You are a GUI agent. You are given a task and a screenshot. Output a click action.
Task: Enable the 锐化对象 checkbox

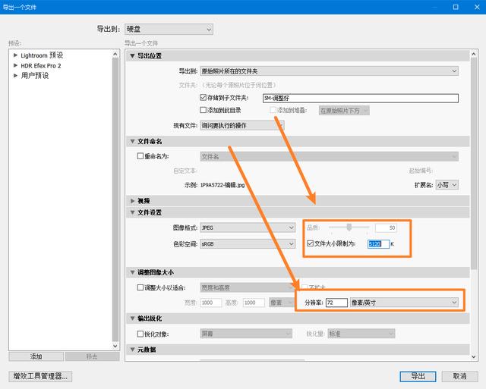(x=140, y=334)
